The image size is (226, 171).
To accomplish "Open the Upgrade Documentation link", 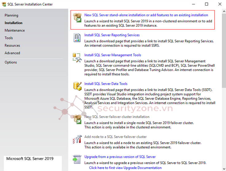I will pyautogui.click(x=125, y=168).
